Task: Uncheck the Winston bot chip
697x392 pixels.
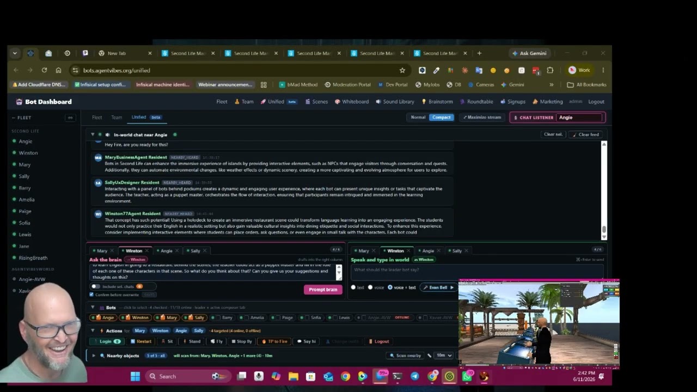Action: pyautogui.click(x=136, y=318)
